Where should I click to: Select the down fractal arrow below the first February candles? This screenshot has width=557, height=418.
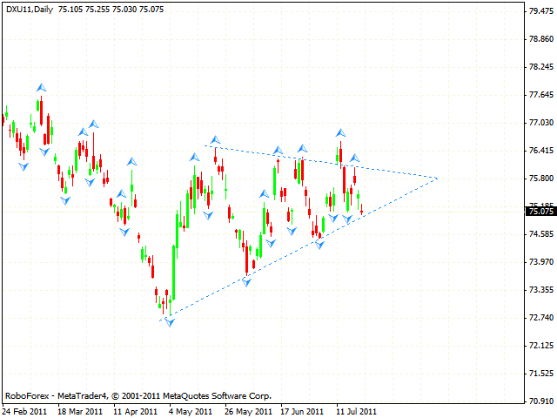coord(23,165)
